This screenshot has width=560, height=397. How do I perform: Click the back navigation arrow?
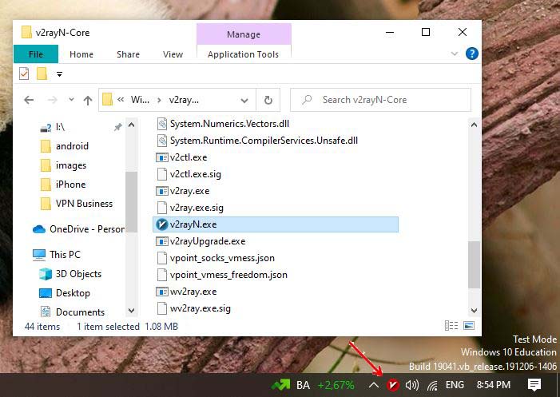pos(29,100)
